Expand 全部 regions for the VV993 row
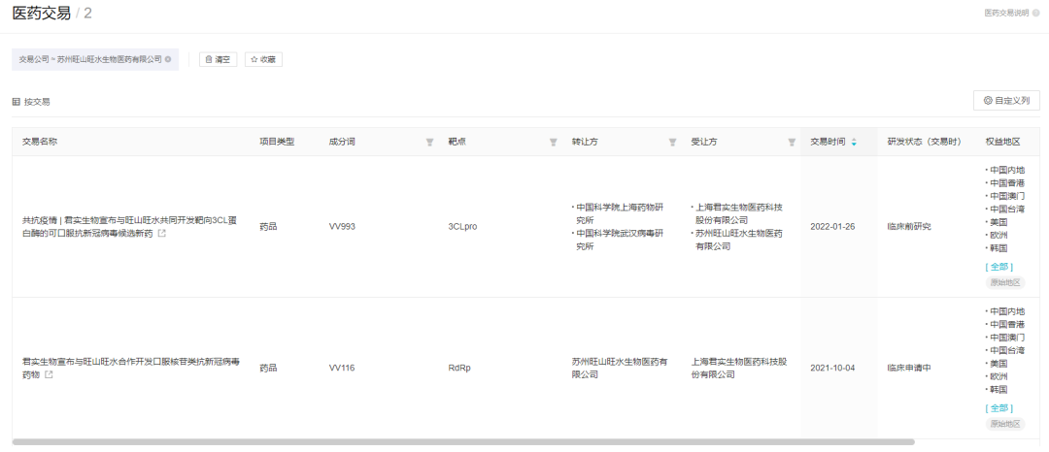The width and height of the screenshot is (1049, 452). [998, 267]
